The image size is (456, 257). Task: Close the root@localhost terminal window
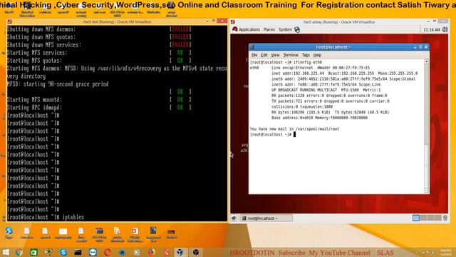click(426, 47)
